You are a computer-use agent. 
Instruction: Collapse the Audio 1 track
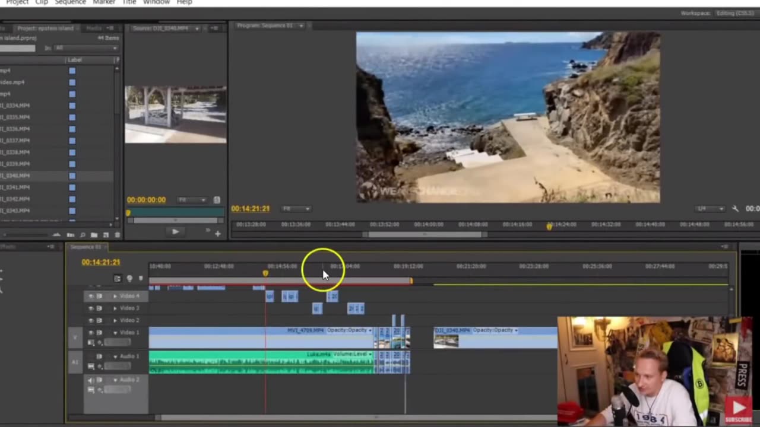[115, 356]
